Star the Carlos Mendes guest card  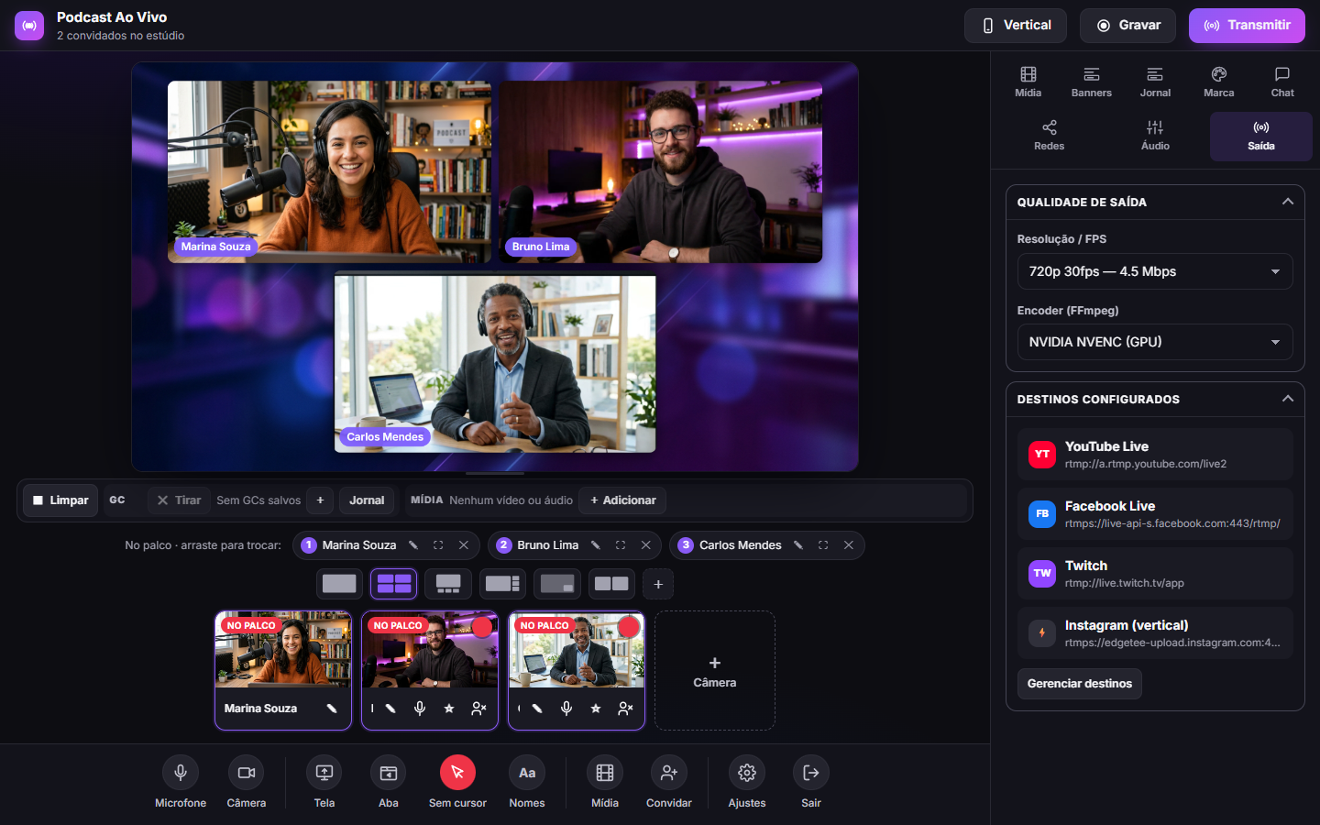(x=596, y=709)
